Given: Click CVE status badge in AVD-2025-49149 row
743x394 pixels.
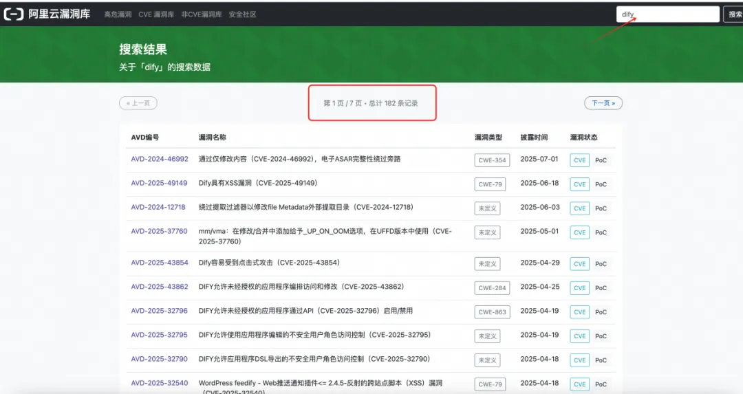Looking at the screenshot, I should click(579, 184).
